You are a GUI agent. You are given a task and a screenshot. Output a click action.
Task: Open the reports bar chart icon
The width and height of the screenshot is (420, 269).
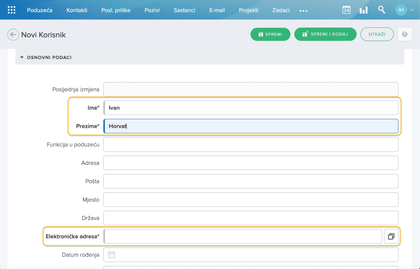pos(363,10)
